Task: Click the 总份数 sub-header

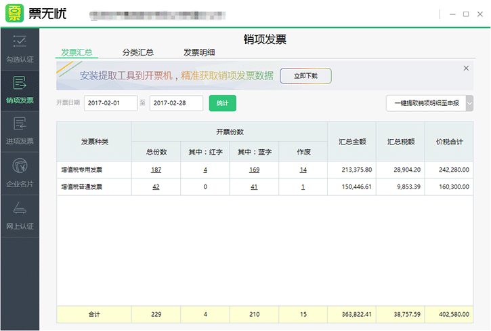Action: coord(156,152)
